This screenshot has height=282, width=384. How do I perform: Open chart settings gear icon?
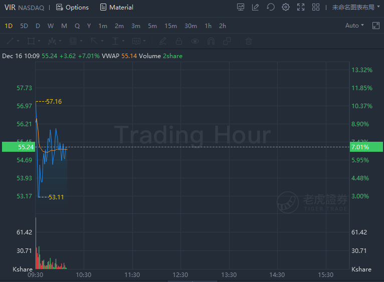[x=286, y=8]
